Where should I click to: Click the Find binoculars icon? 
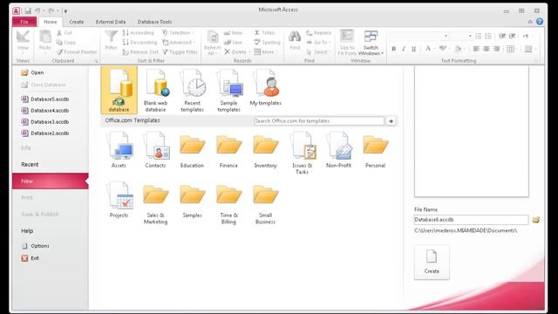click(295, 36)
